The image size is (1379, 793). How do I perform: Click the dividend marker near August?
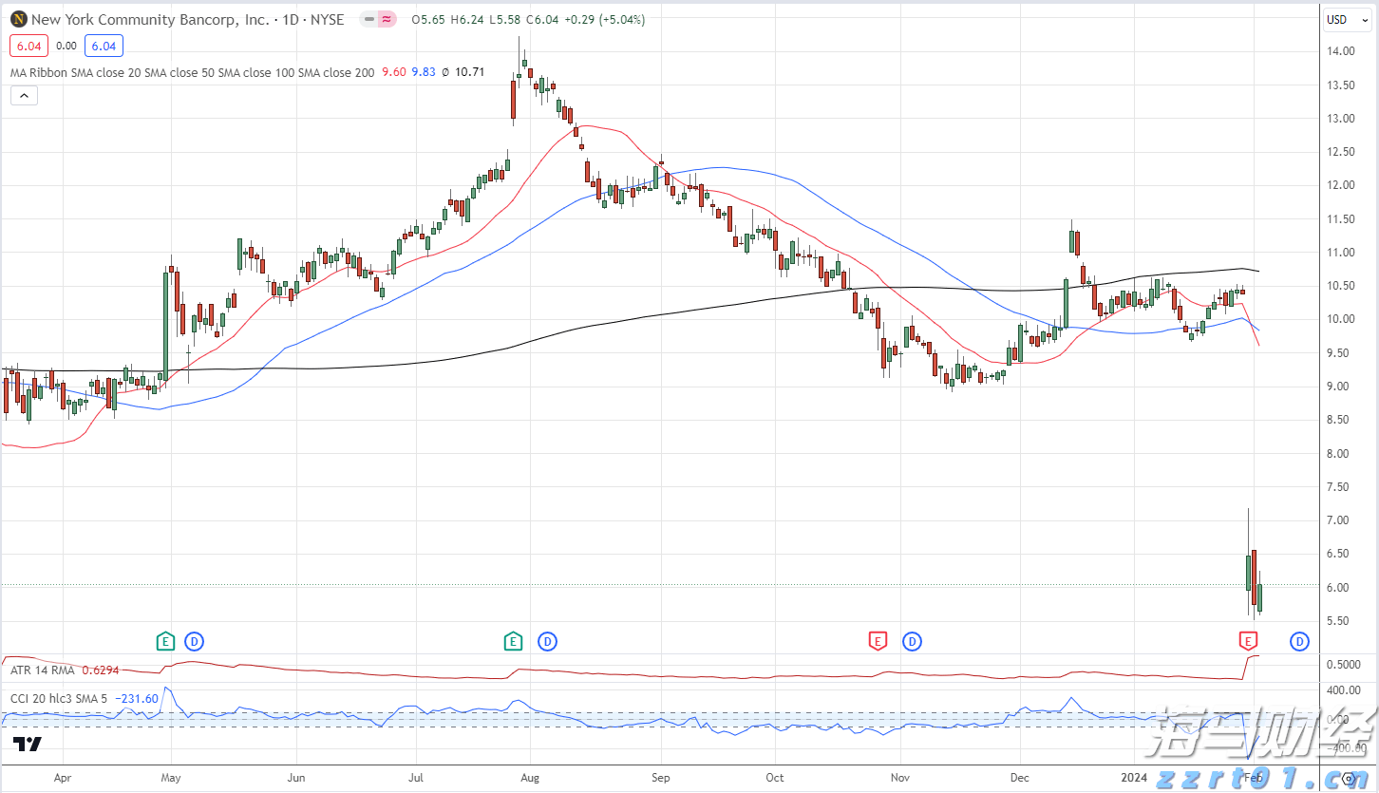pyautogui.click(x=547, y=641)
